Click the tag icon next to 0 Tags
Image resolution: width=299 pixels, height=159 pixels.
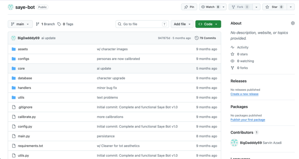[59, 24]
